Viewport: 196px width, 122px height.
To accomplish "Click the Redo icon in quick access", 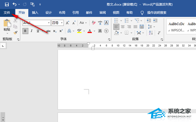I will pyautogui.click(x=25, y=5).
